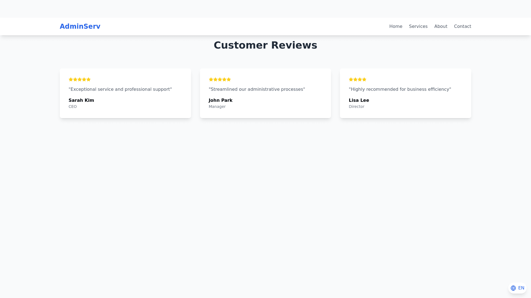531x298 pixels.
Task: Click first star in John Park's review
Action: click(x=211, y=79)
